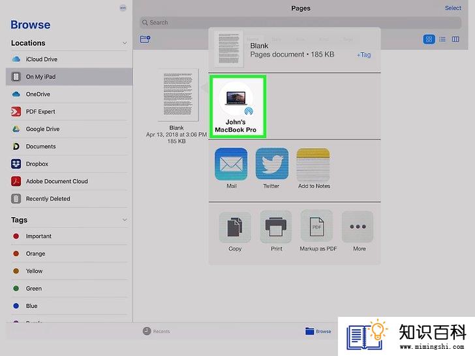Filter by Important red tag

coord(69,236)
